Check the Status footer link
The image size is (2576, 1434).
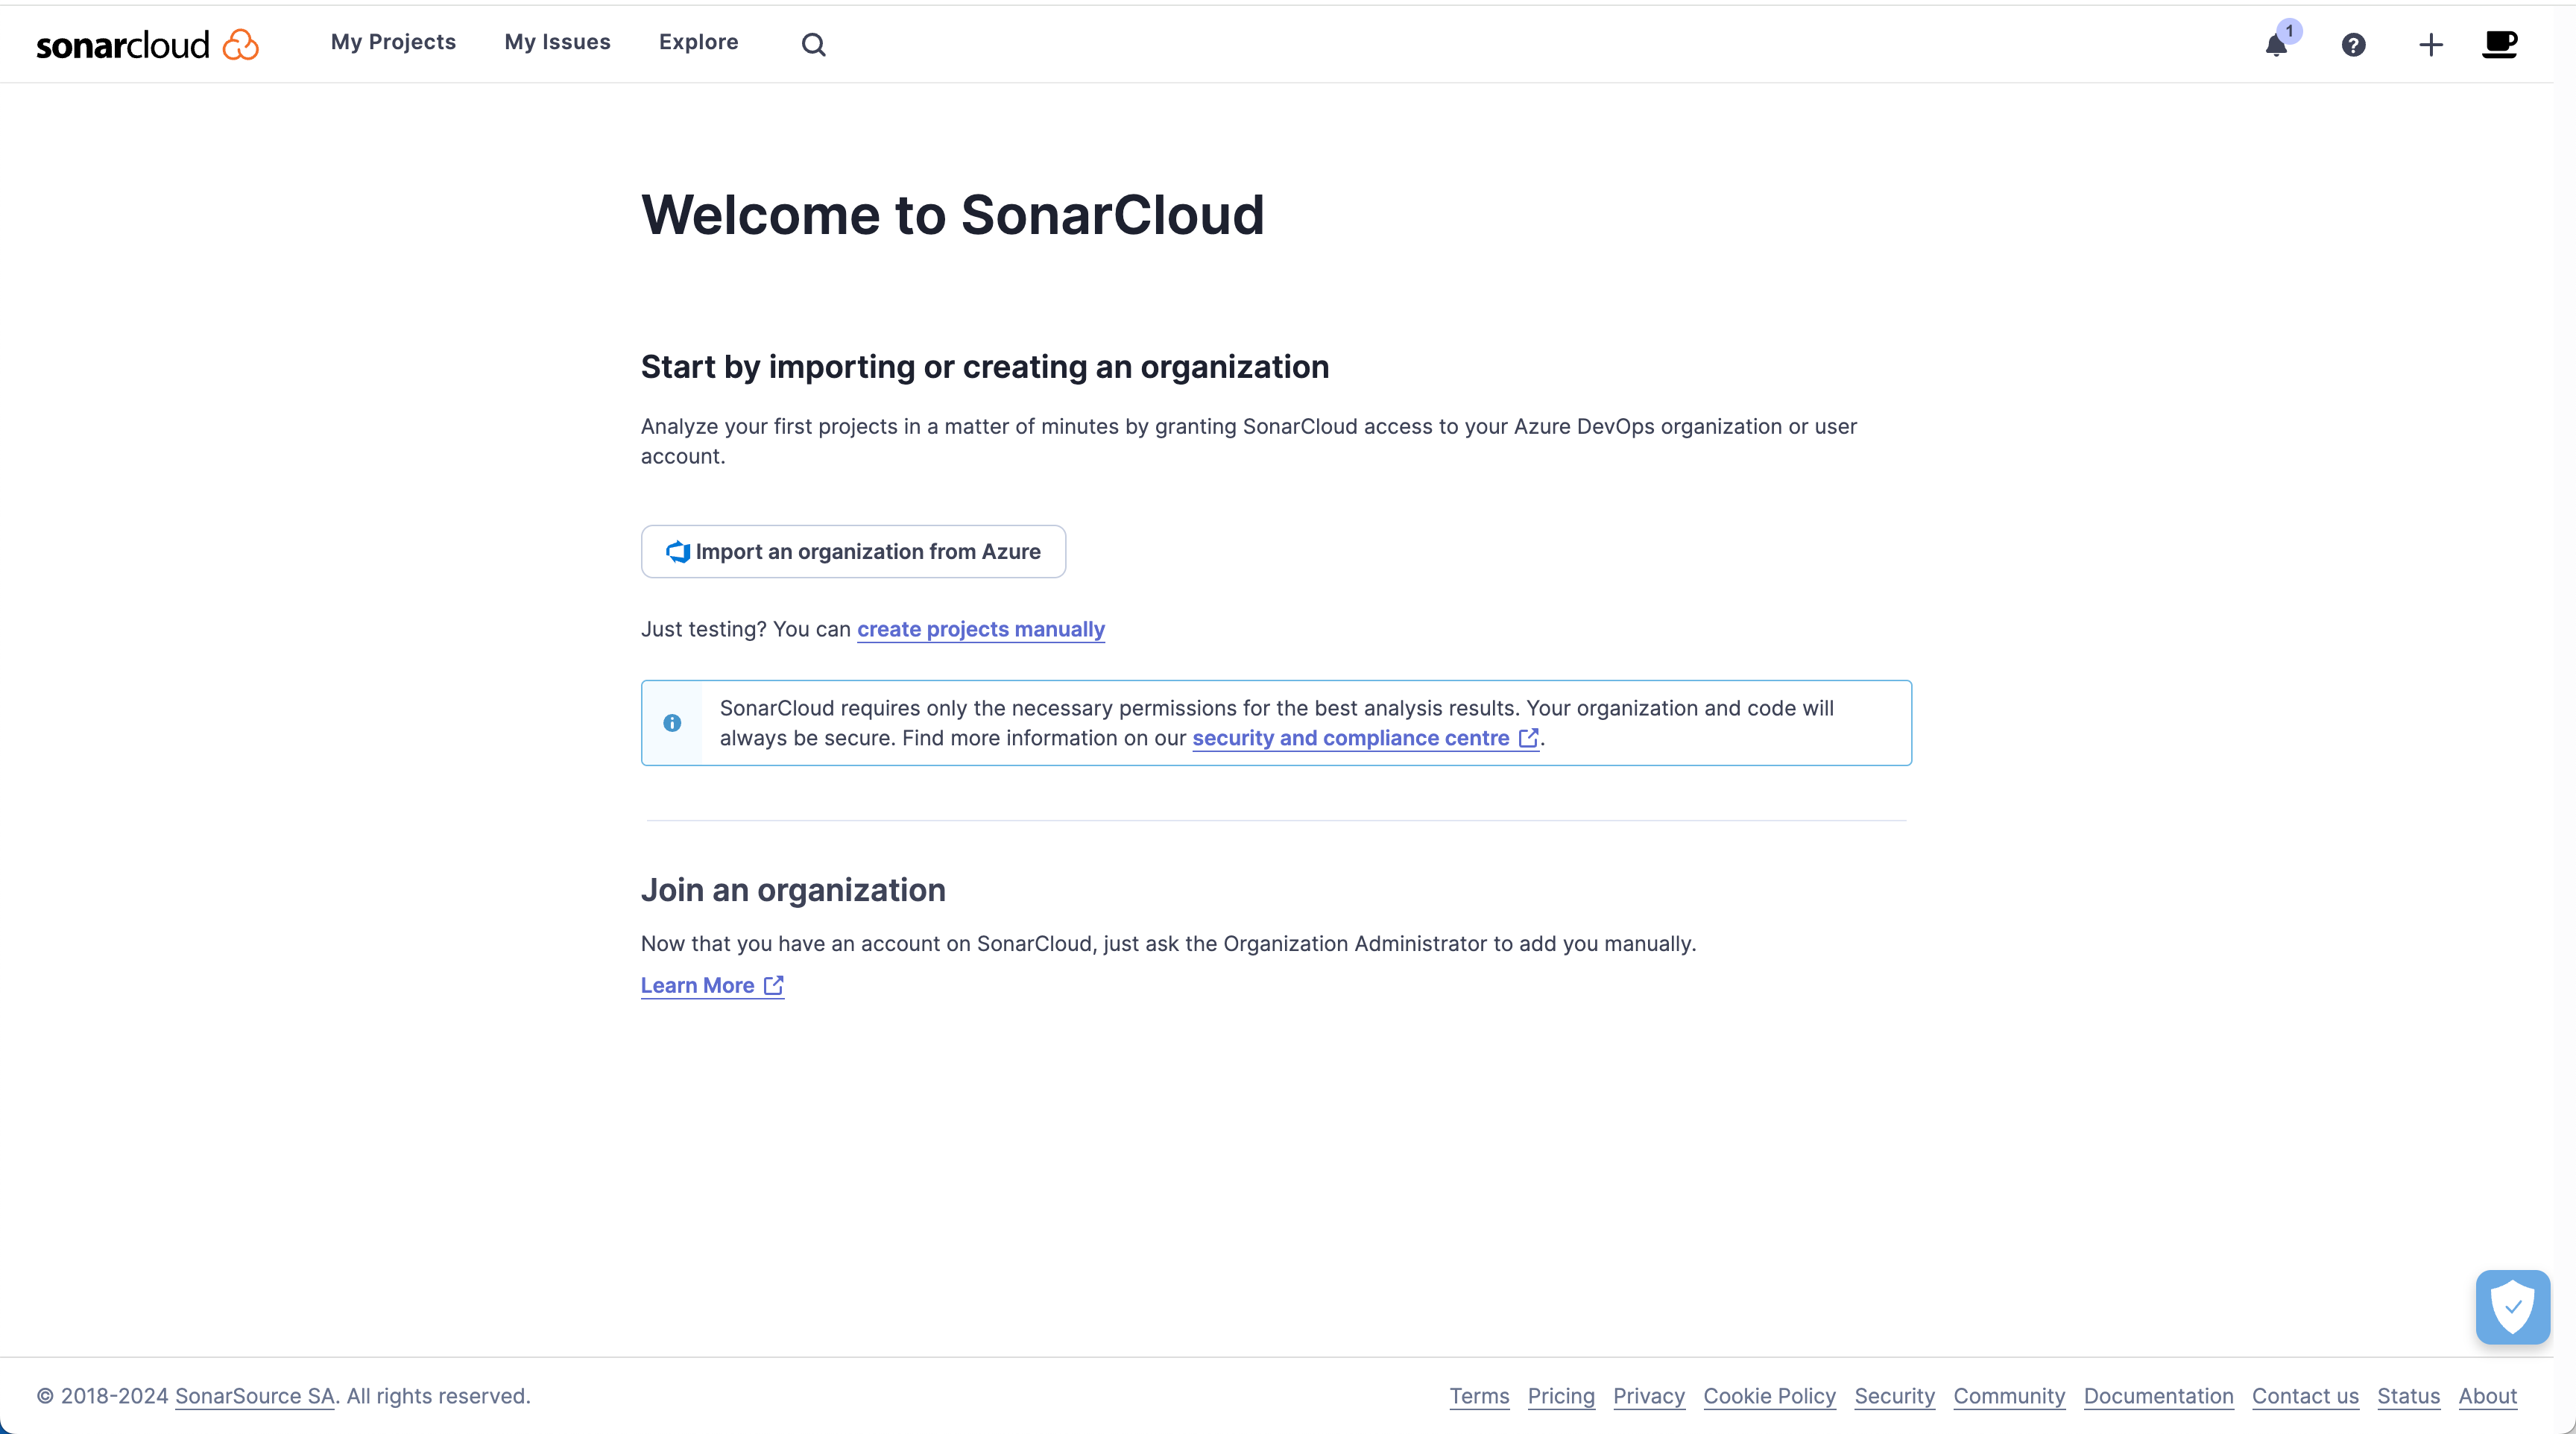coord(2408,1396)
